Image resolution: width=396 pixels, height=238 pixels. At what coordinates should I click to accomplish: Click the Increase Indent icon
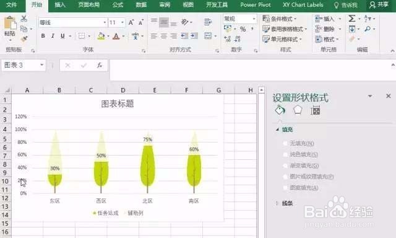(x=194, y=36)
